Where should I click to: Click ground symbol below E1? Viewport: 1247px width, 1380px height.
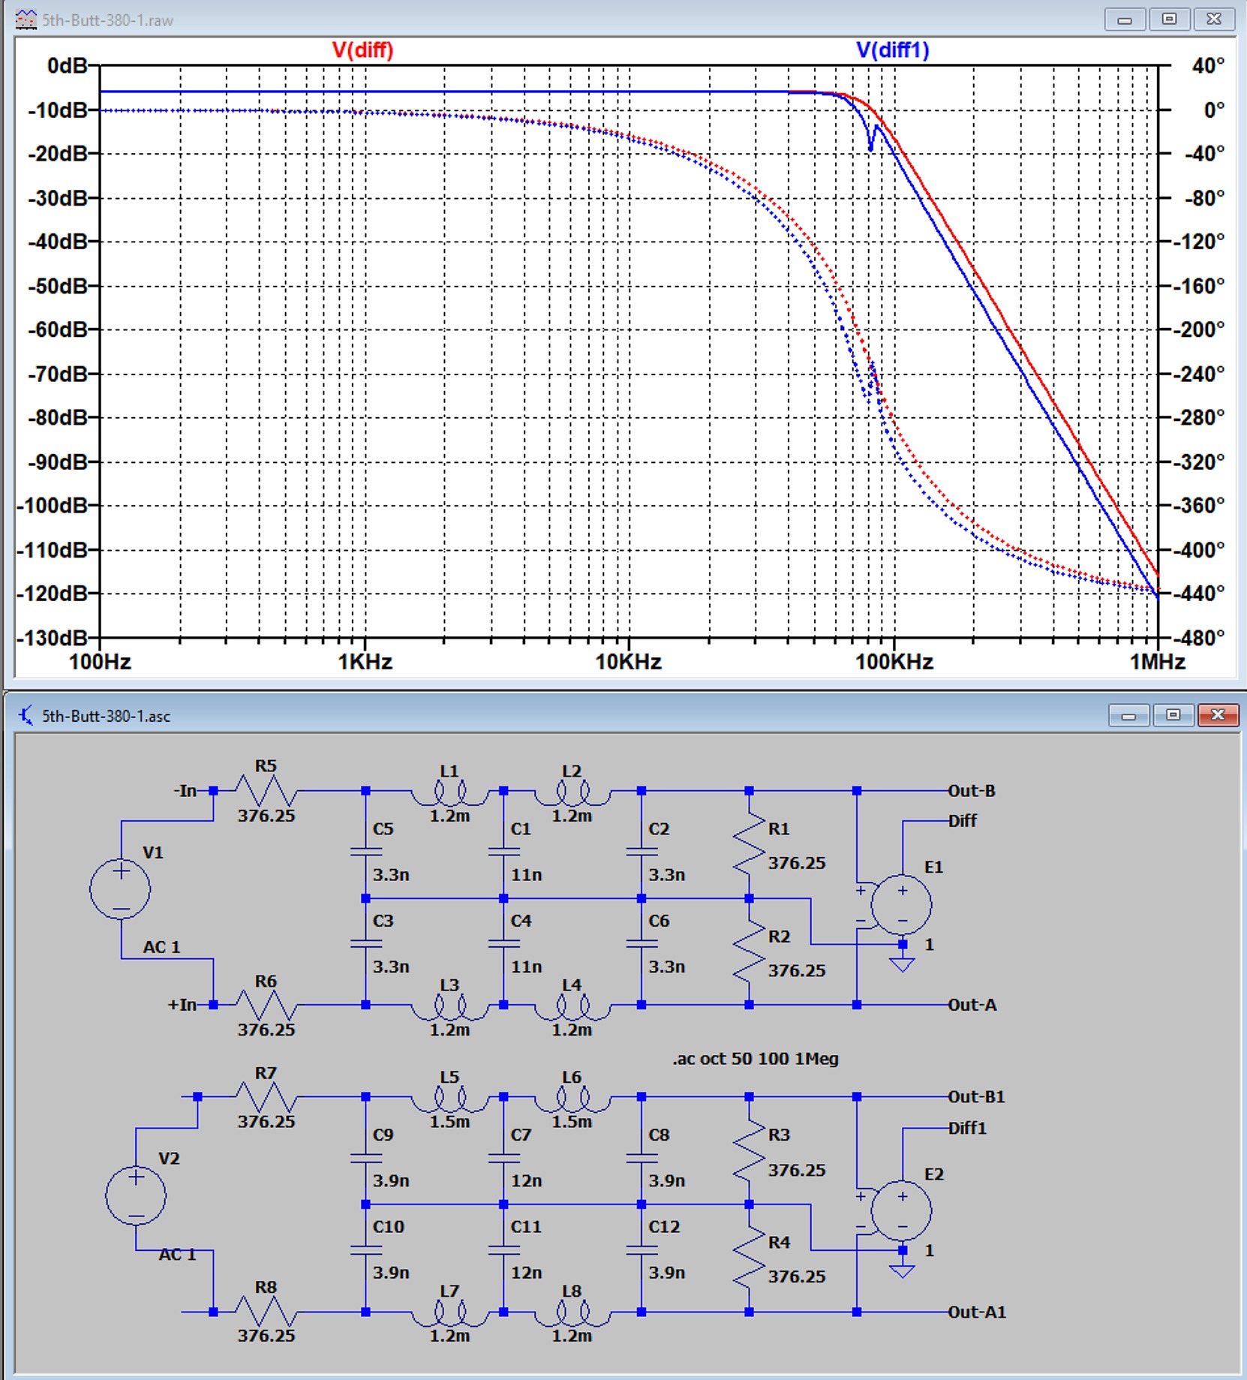point(902,964)
